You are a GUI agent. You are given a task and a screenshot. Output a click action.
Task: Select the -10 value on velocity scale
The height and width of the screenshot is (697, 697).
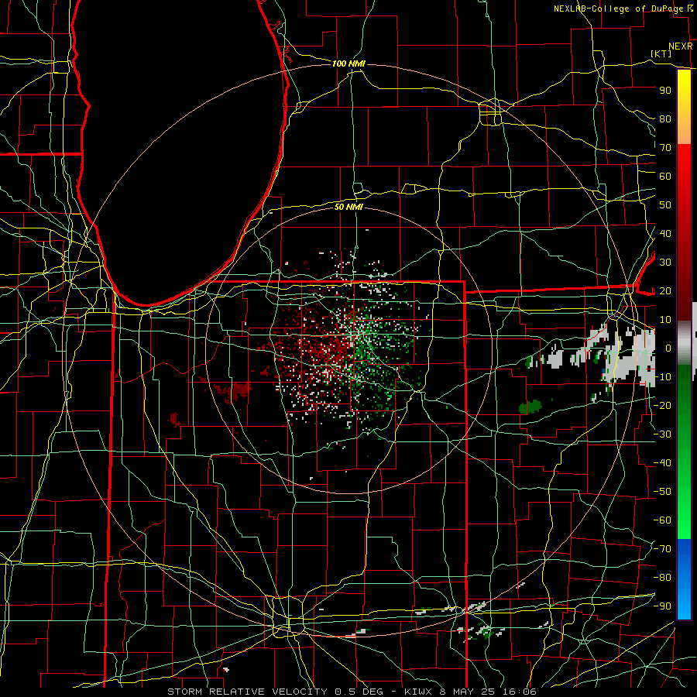pos(662,377)
